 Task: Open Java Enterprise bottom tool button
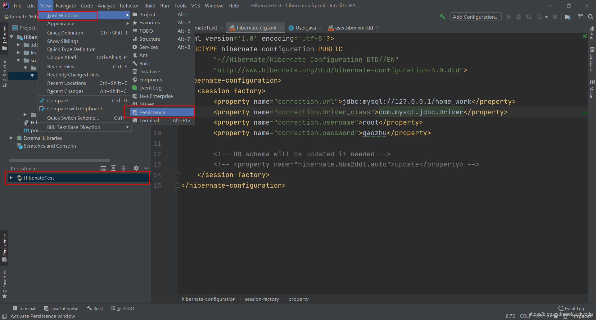tap(61, 309)
